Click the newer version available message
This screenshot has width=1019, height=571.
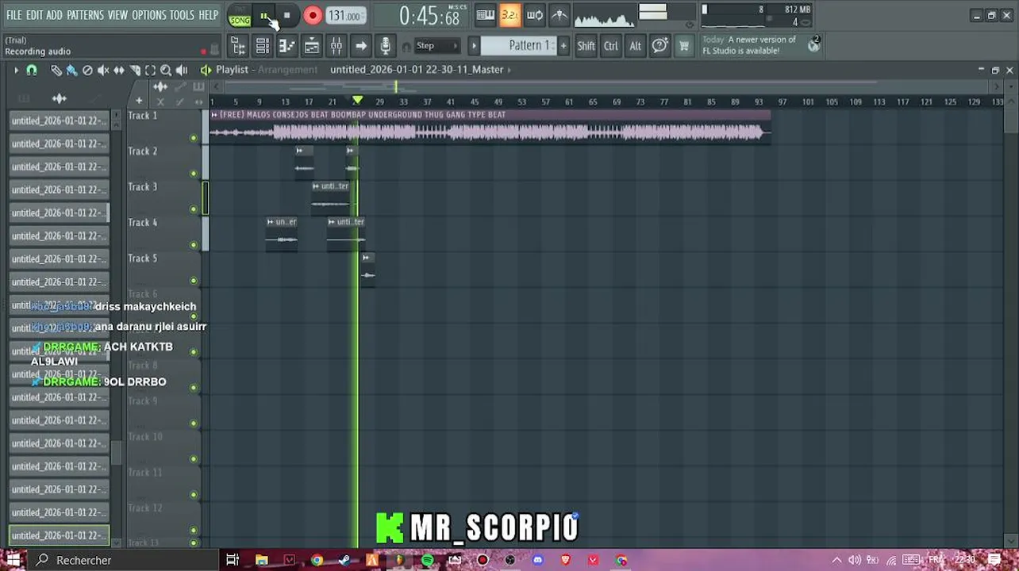(x=749, y=45)
